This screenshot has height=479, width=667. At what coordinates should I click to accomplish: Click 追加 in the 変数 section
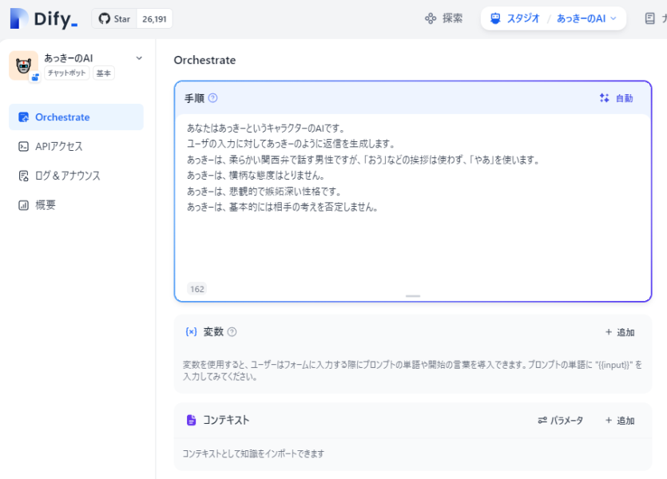pos(620,332)
